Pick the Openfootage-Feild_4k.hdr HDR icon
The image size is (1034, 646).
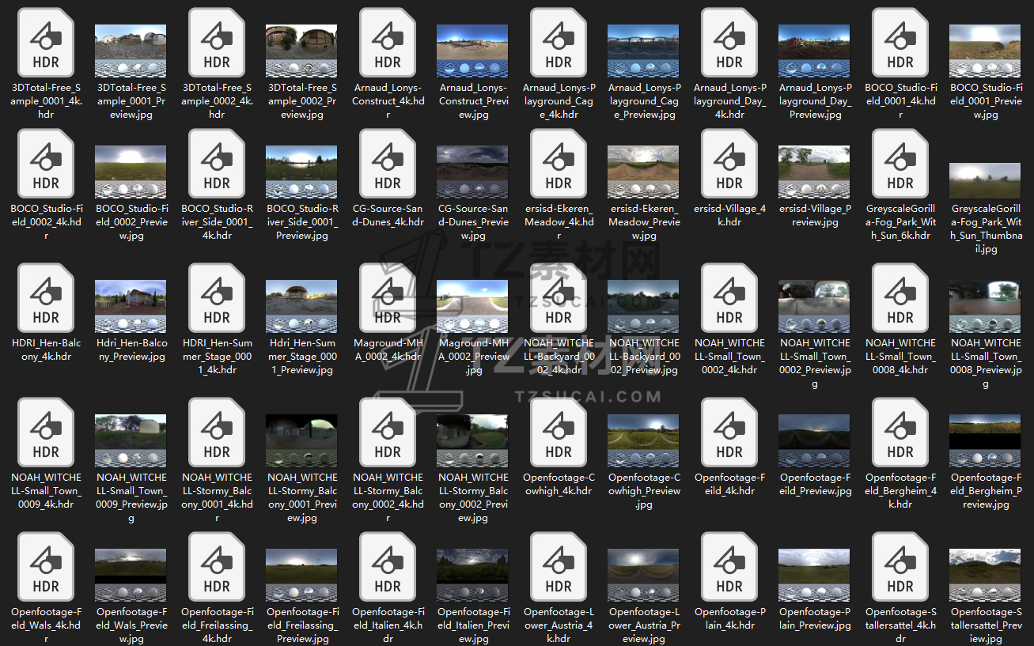(x=729, y=433)
